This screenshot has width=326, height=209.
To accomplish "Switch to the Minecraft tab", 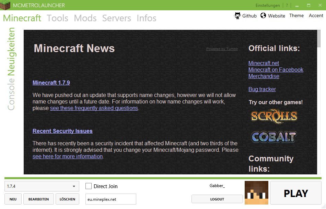I will (x=22, y=18).
